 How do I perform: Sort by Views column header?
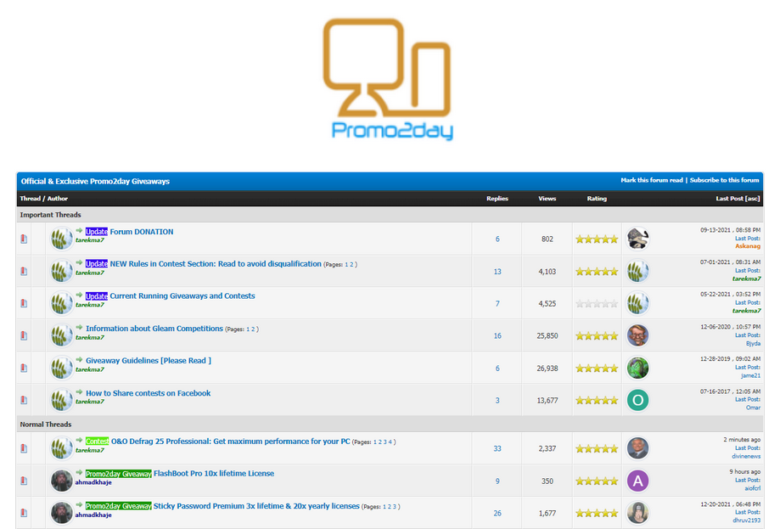pos(547,199)
